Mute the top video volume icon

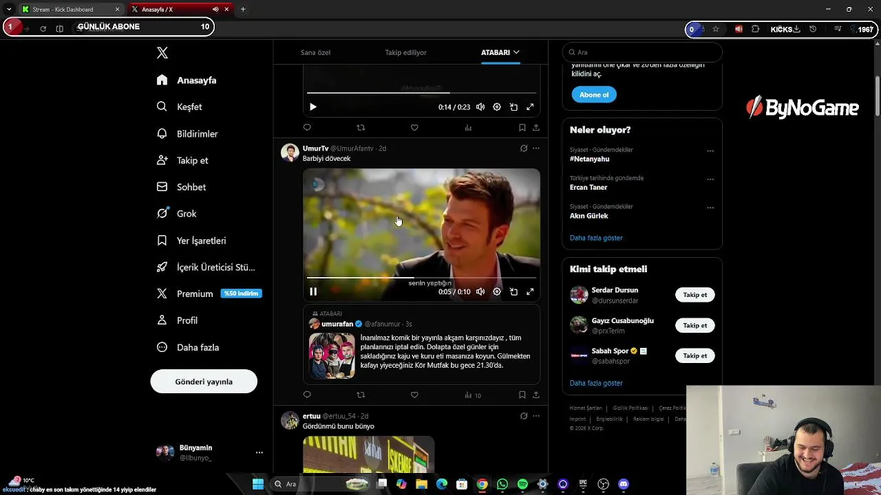point(480,107)
